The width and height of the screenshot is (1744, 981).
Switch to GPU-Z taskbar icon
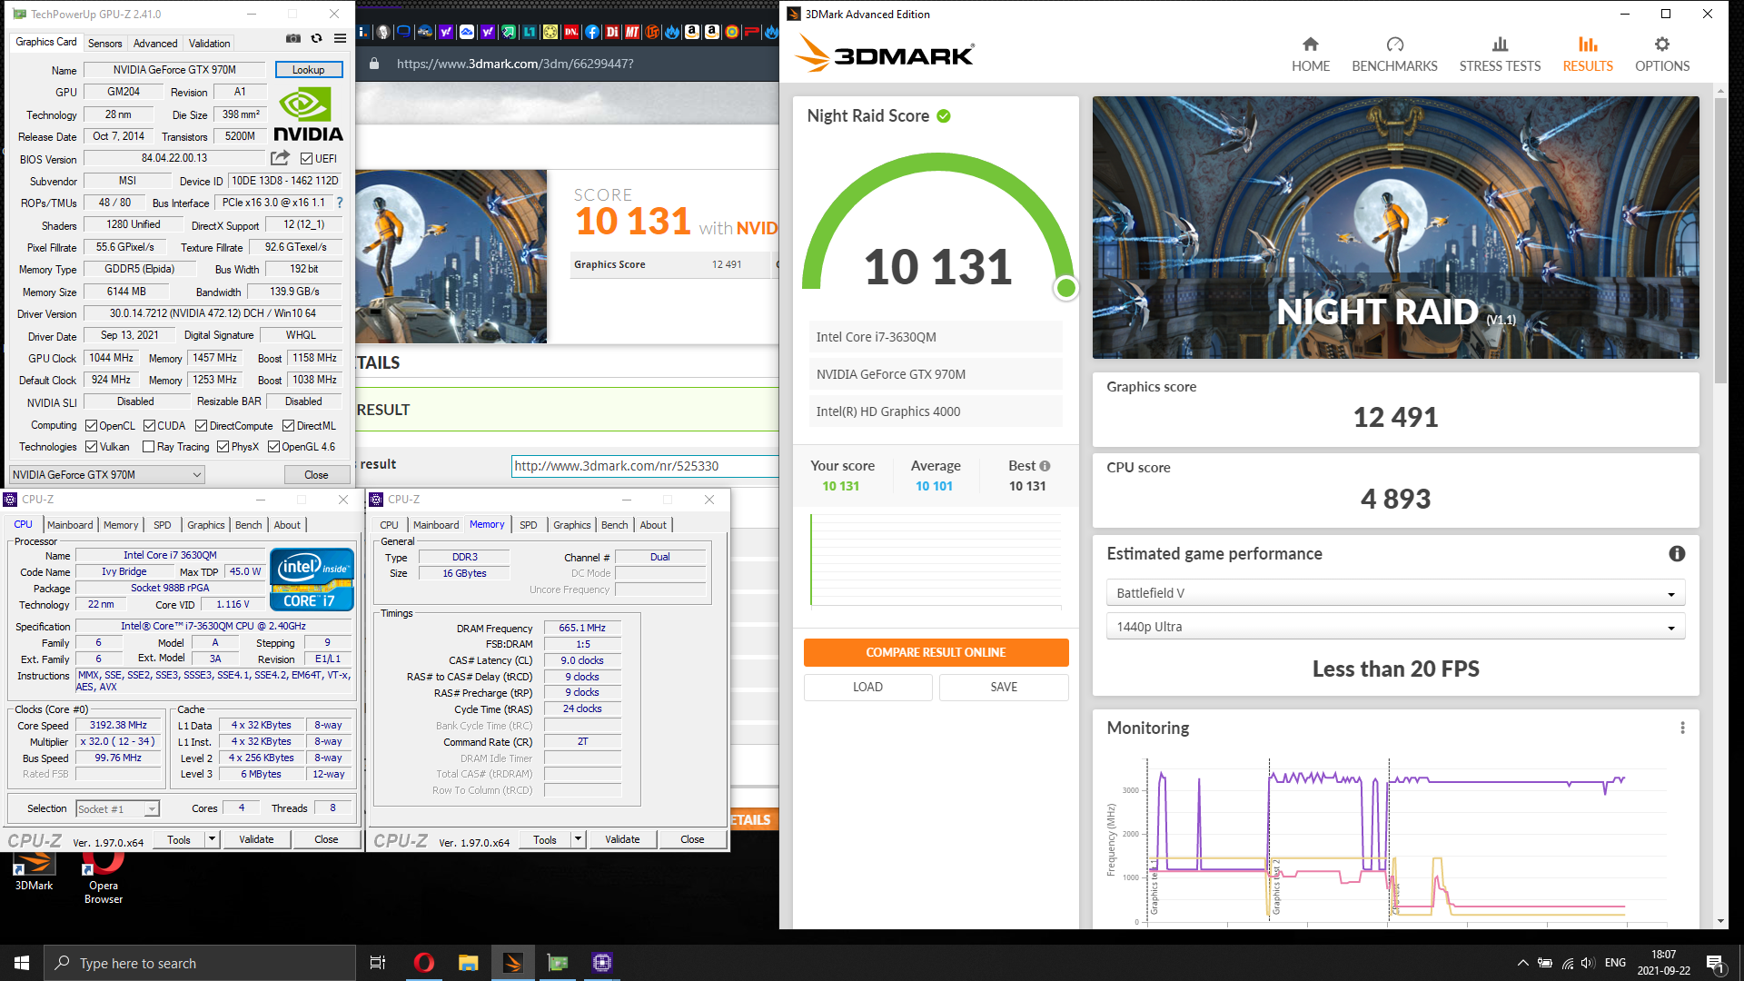[558, 963]
